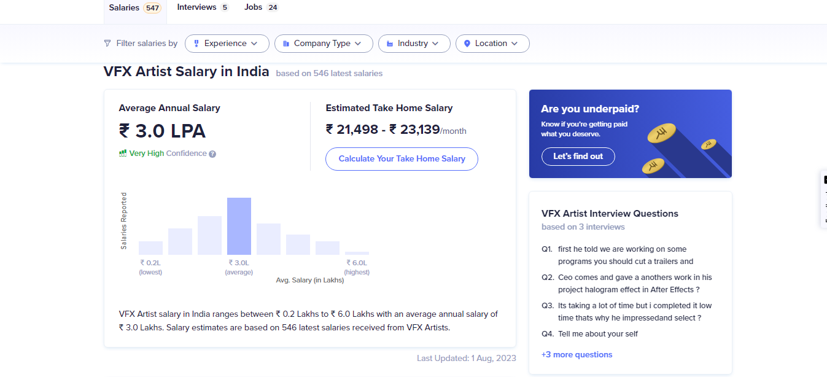Click the location pin icon in Location filter
827x377 pixels.
pos(467,43)
